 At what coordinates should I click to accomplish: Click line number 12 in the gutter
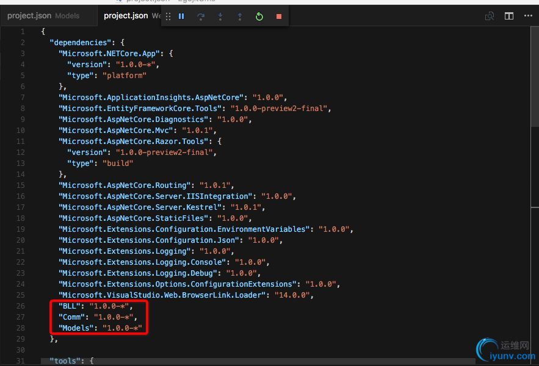[x=21, y=152]
